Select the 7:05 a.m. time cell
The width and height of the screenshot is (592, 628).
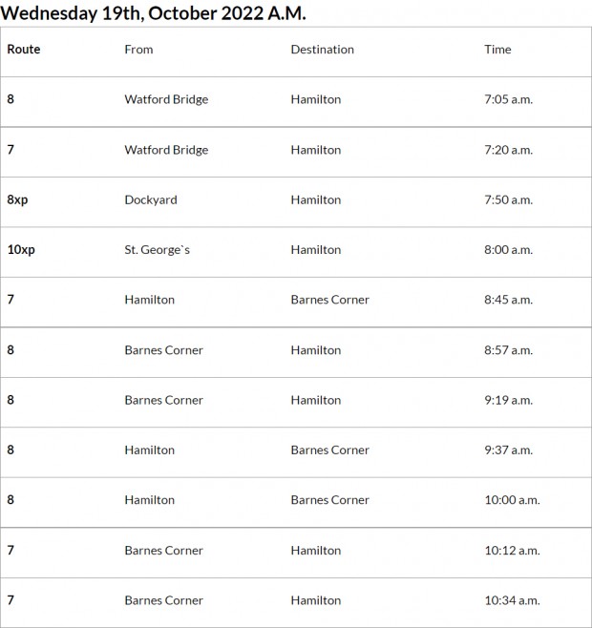[x=508, y=99]
